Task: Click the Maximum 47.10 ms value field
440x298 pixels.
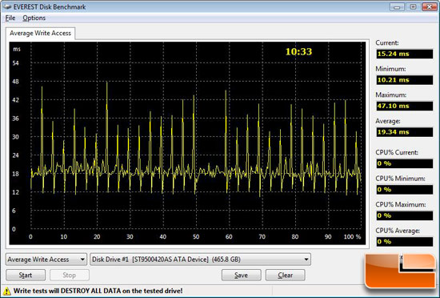Action: [404, 106]
